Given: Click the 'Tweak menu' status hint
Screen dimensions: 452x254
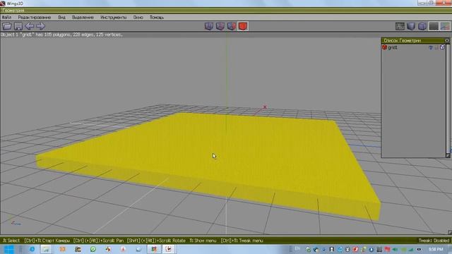Looking at the screenshot, I should pos(242,241).
